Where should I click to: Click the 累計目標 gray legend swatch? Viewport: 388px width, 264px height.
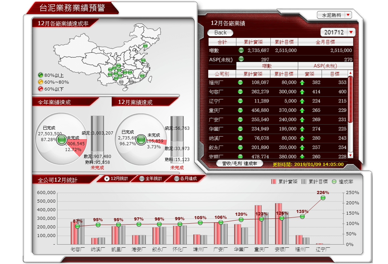[304, 182]
